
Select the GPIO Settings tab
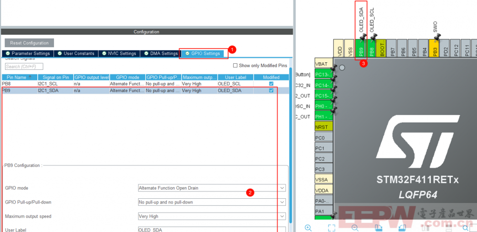(x=203, y=54)
